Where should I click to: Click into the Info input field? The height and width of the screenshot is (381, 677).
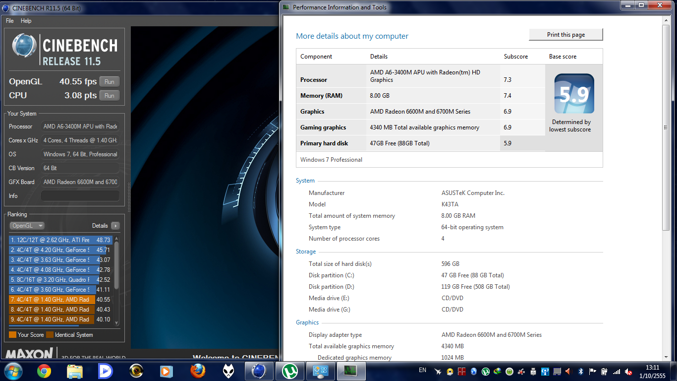tap(80, 196)
